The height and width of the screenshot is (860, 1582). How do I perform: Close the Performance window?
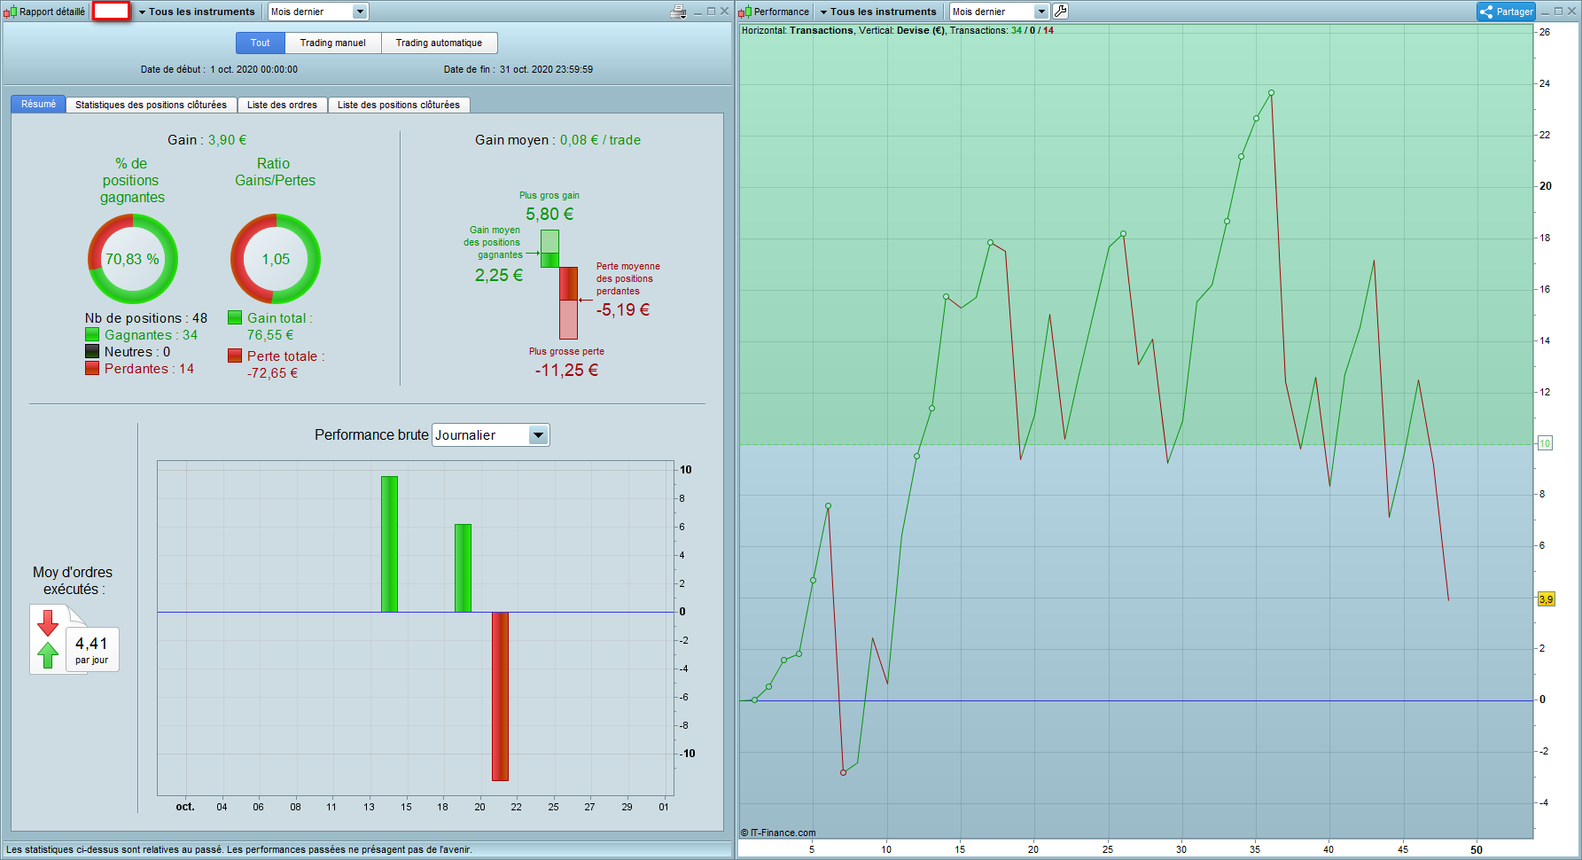[1571, 12]
